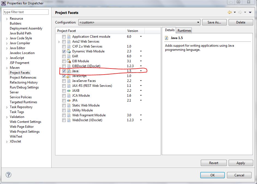Click the Version column header

click(135, 31)
